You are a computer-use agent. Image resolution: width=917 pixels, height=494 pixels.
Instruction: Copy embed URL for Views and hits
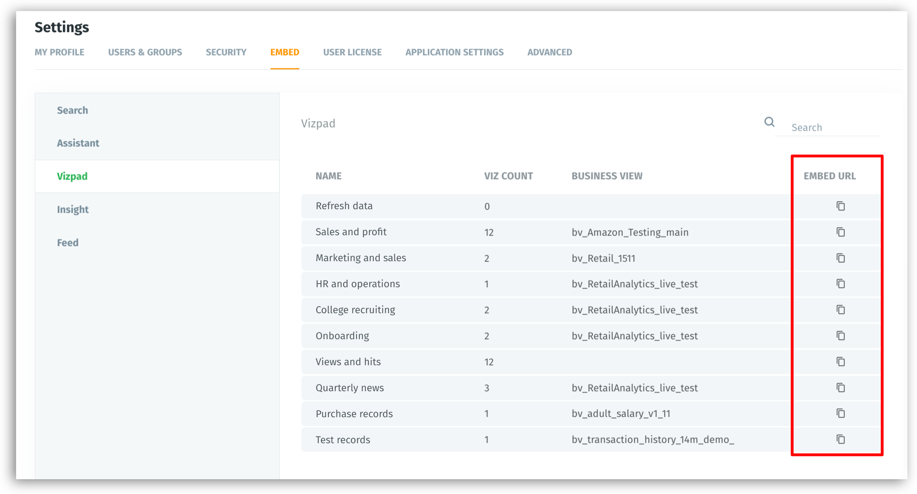[x=841, y=362]
